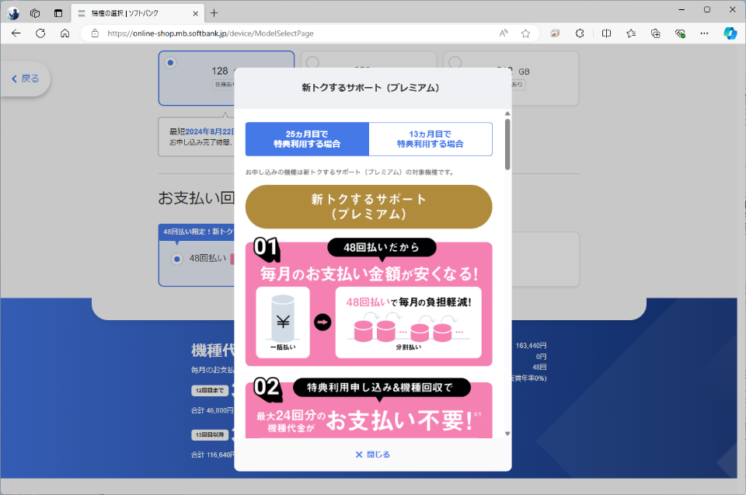The image size is (746, 495).
Task: Open the tab actions menu on the tab
Action: tap(82, 13)
